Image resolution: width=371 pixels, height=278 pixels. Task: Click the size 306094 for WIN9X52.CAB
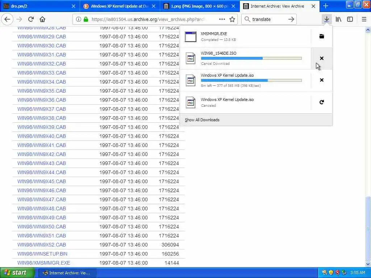[x=170, y=245]
